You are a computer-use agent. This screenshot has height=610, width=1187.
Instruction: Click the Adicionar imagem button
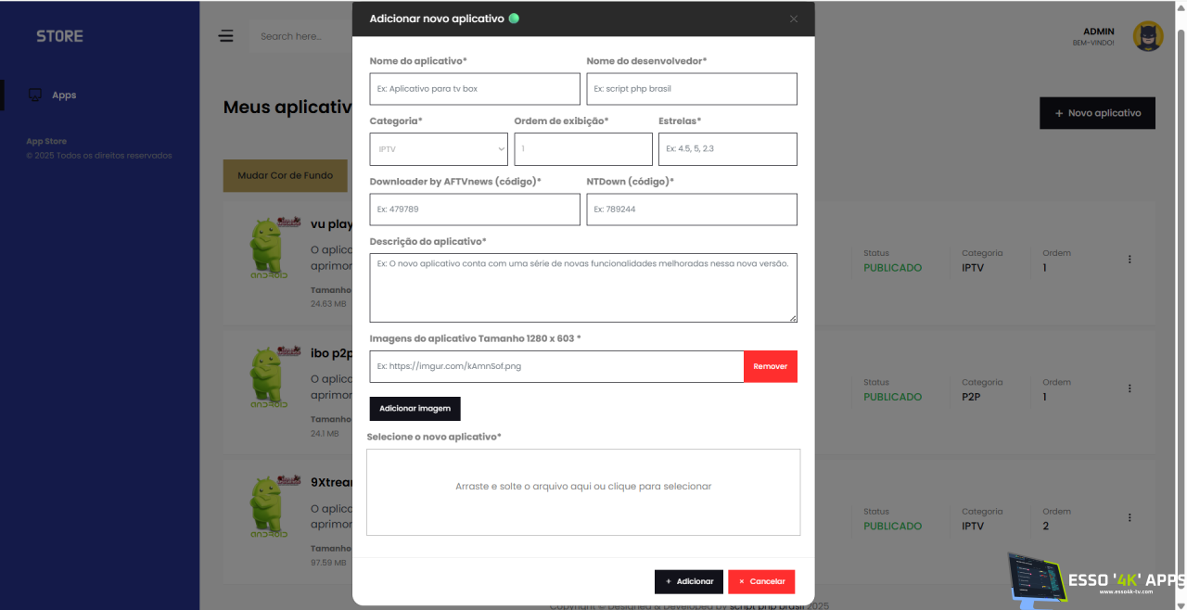(415, 409)
